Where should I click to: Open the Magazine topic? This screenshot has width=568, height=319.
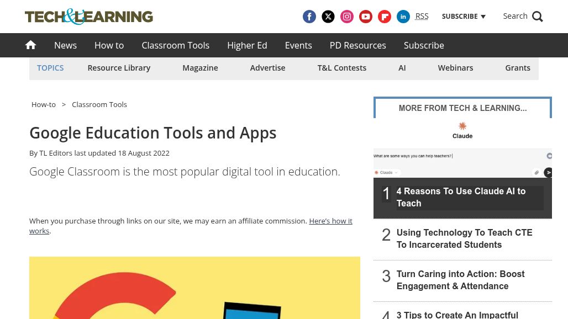point(200,68)
